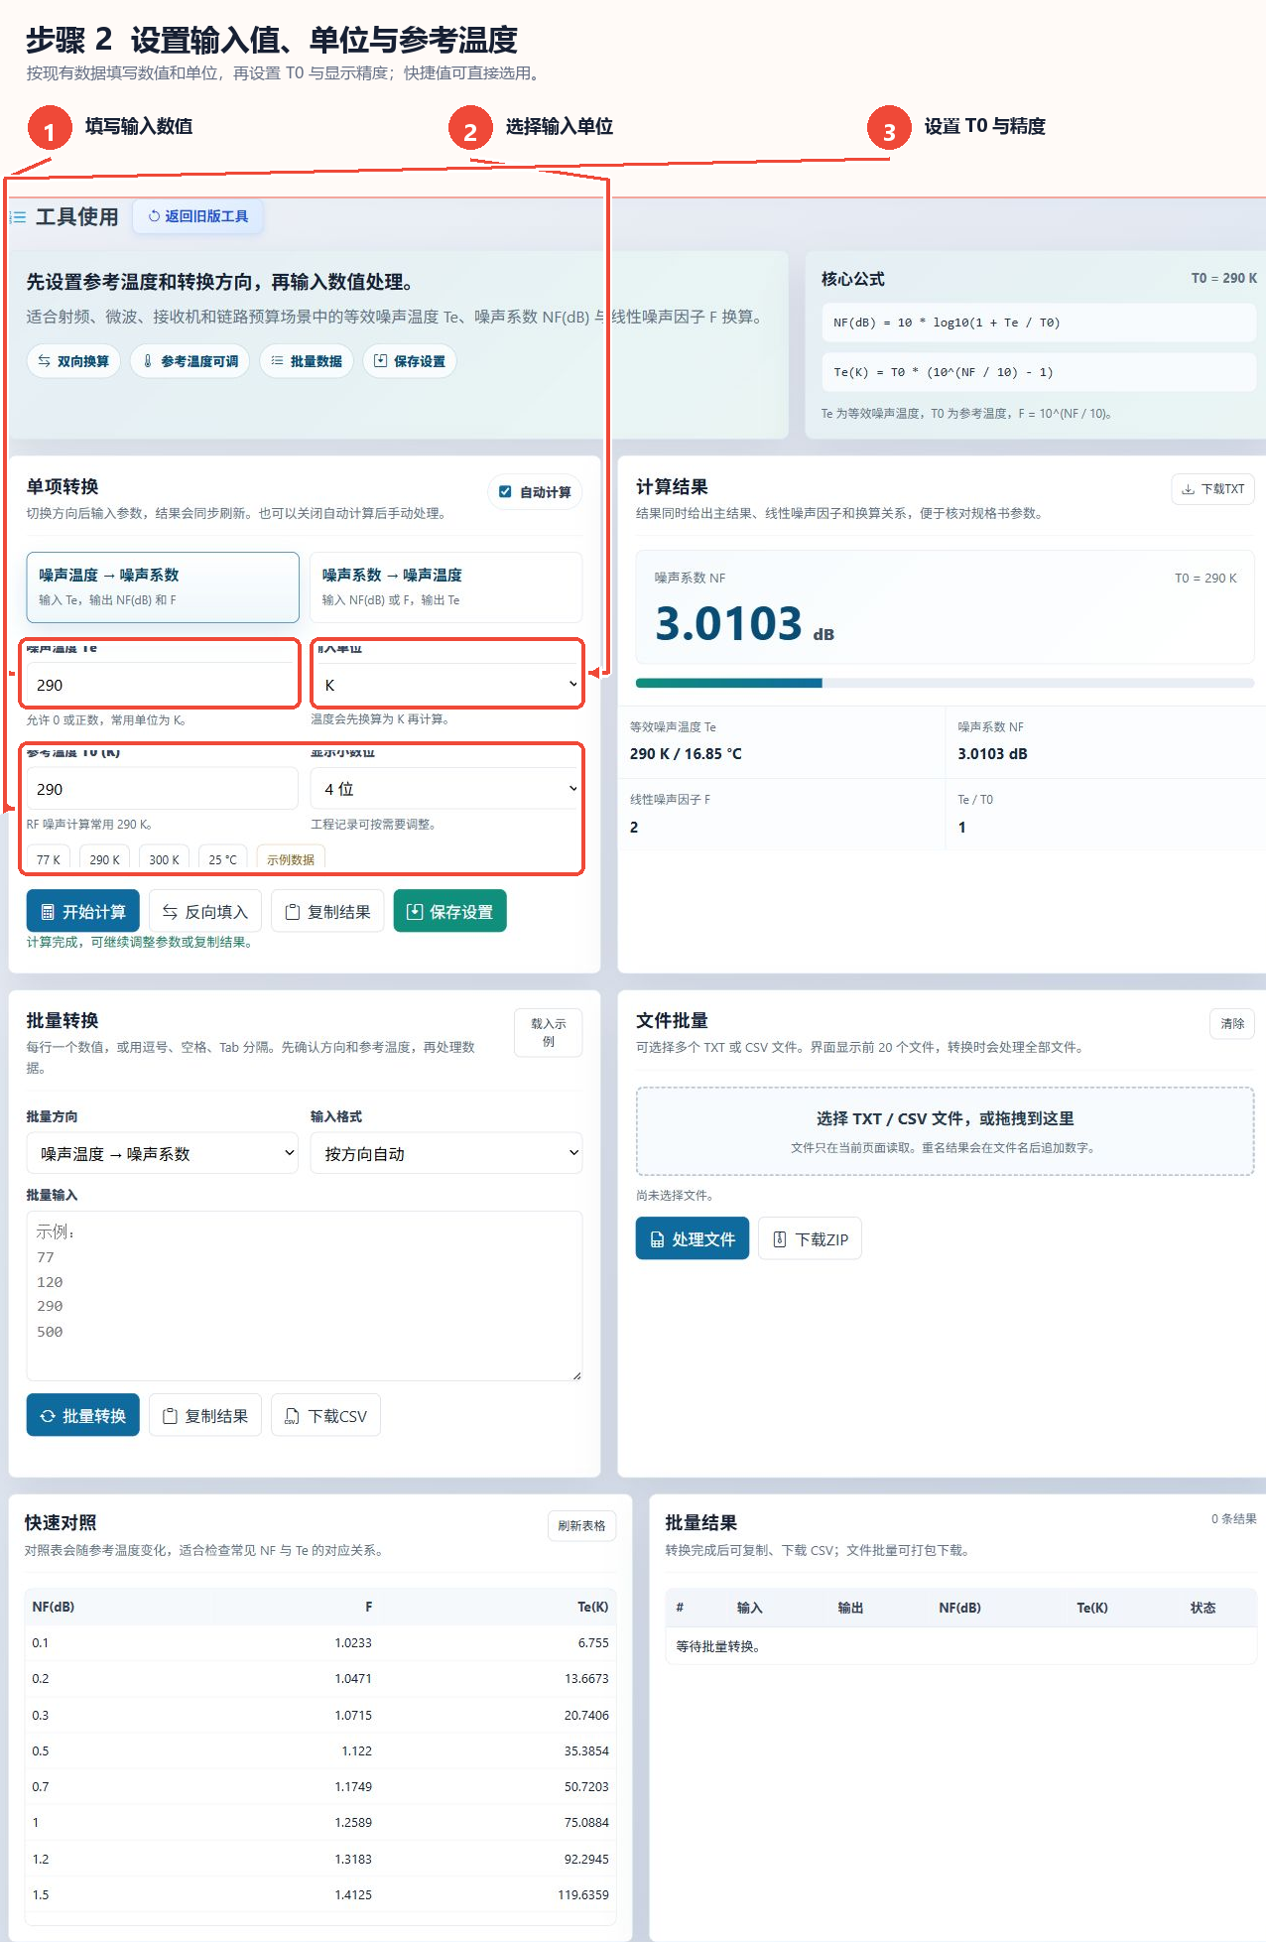Toggle the 自动计算 checkbox
Screen dimensions: 1266x1942
(x=505, y=492)
